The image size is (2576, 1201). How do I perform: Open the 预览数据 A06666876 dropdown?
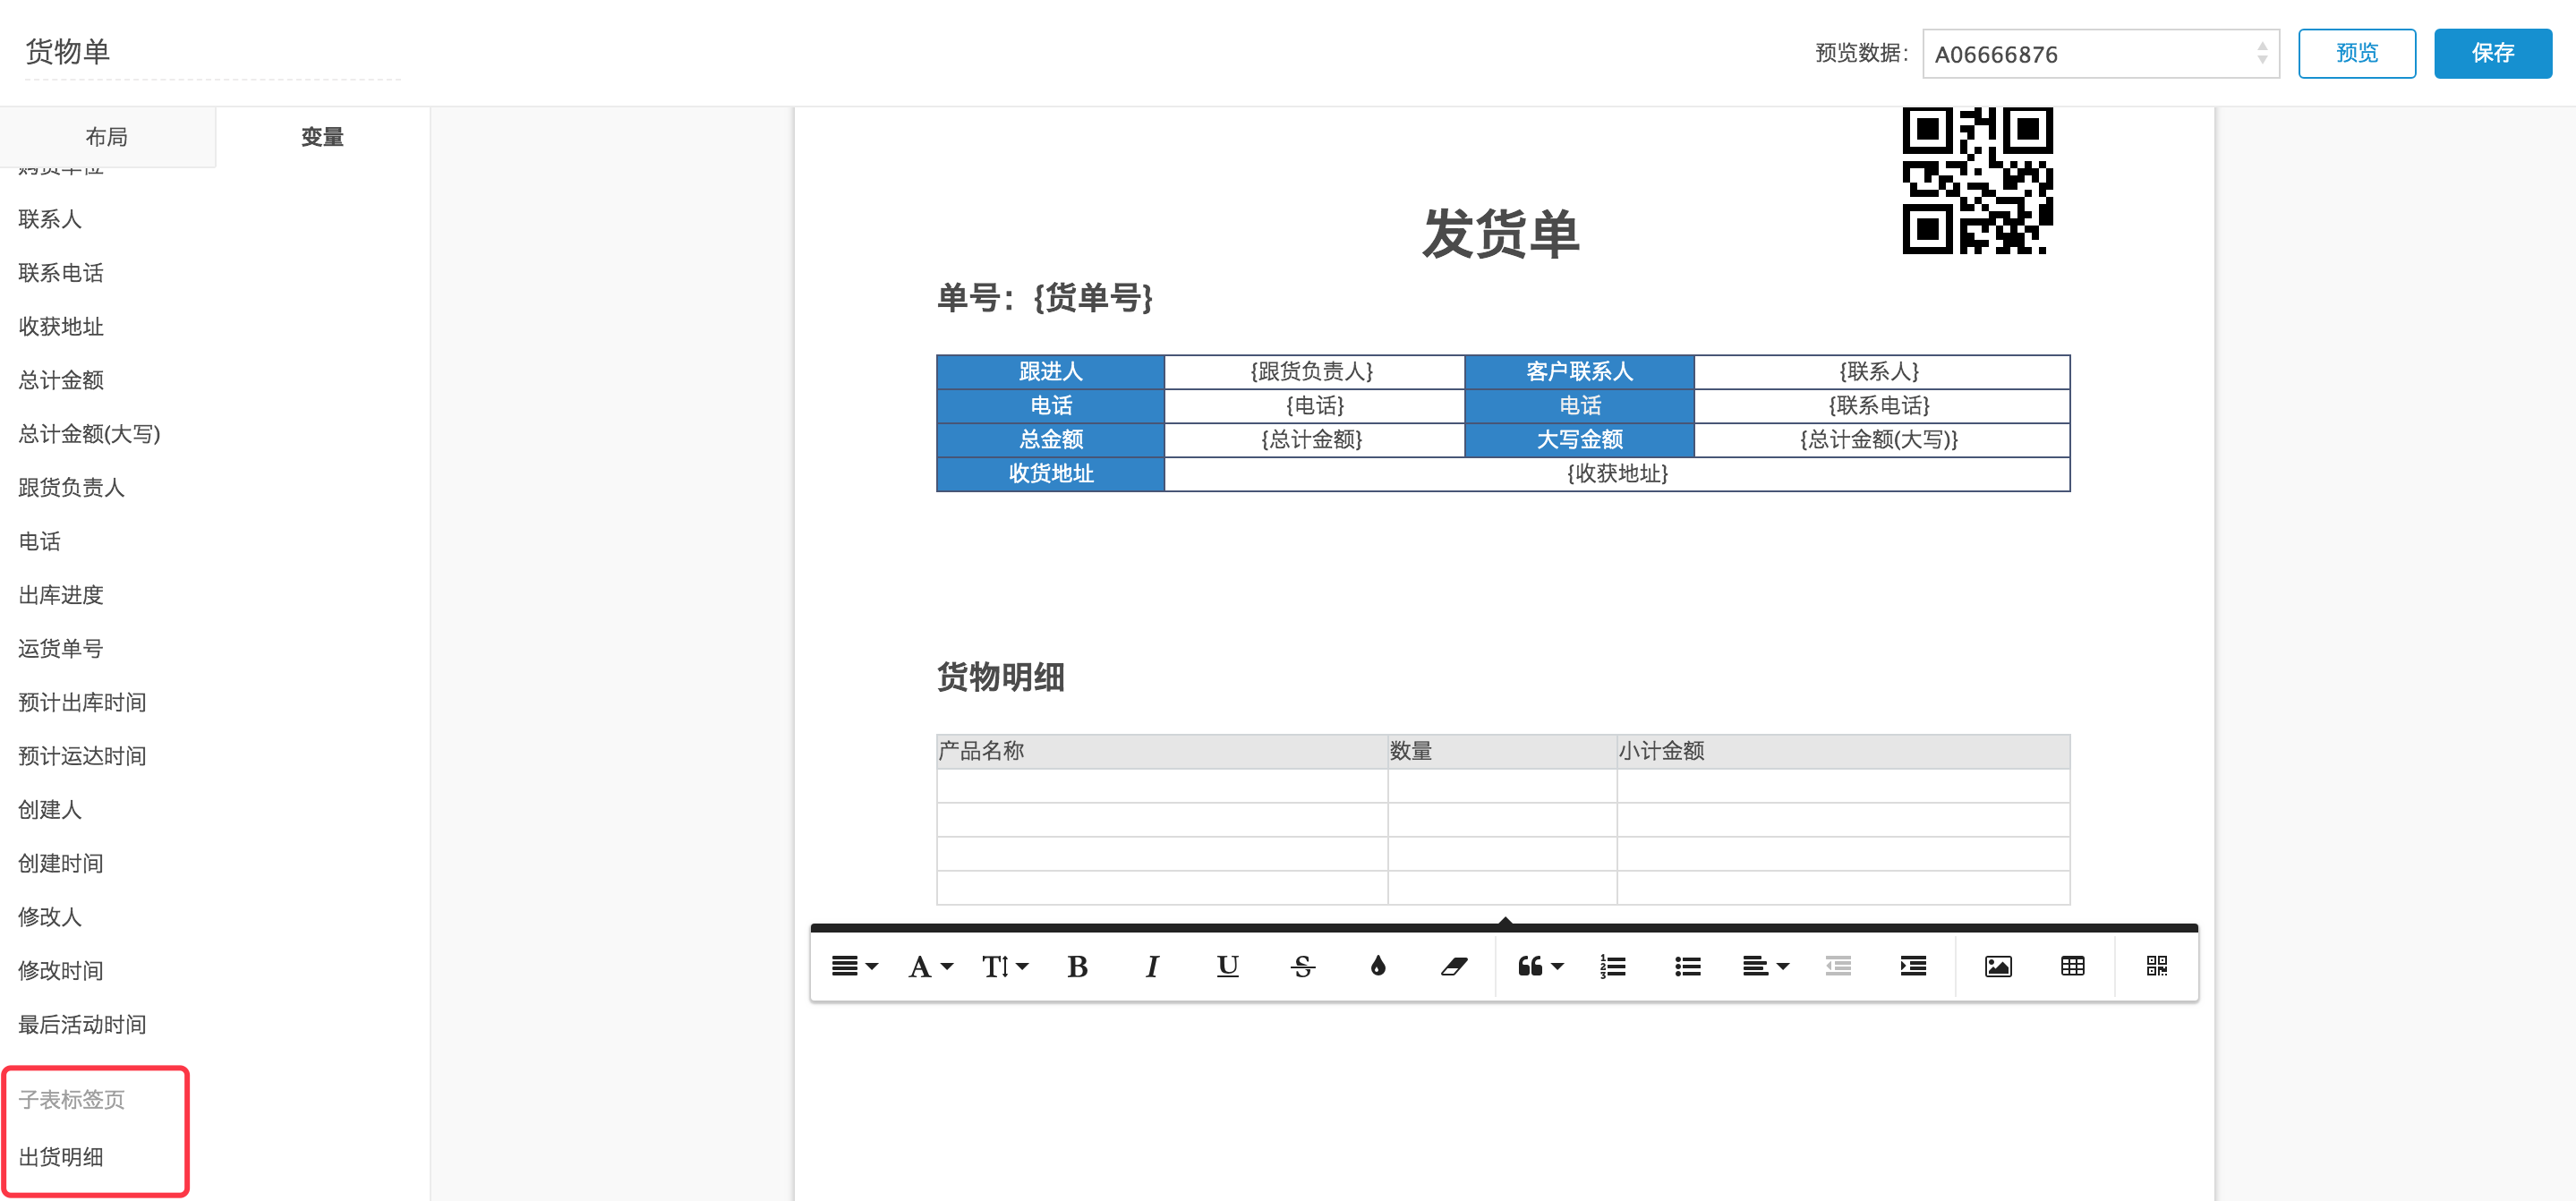tap(2100, 54)
